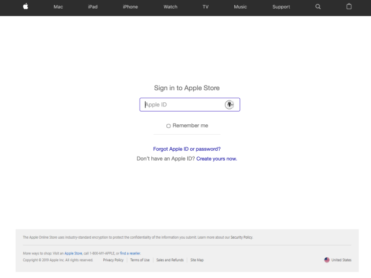Viewport: 371px width, 278px height.
Task: Open Forgot Apple ID or password link
Action: click(187, 149)
